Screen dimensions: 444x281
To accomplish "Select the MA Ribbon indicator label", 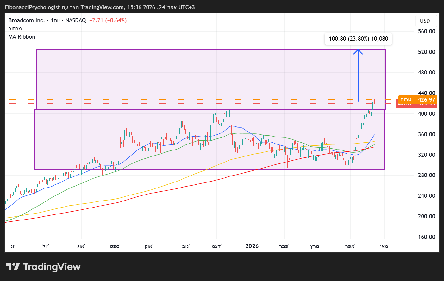I will pyautogui.click(x=22, y=37).
